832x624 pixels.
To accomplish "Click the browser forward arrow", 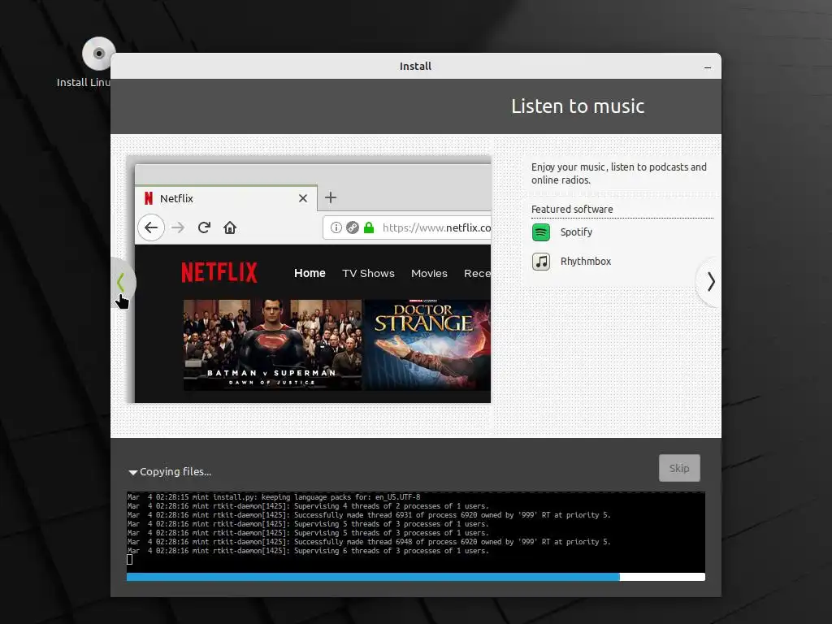I will pos(178,227).
